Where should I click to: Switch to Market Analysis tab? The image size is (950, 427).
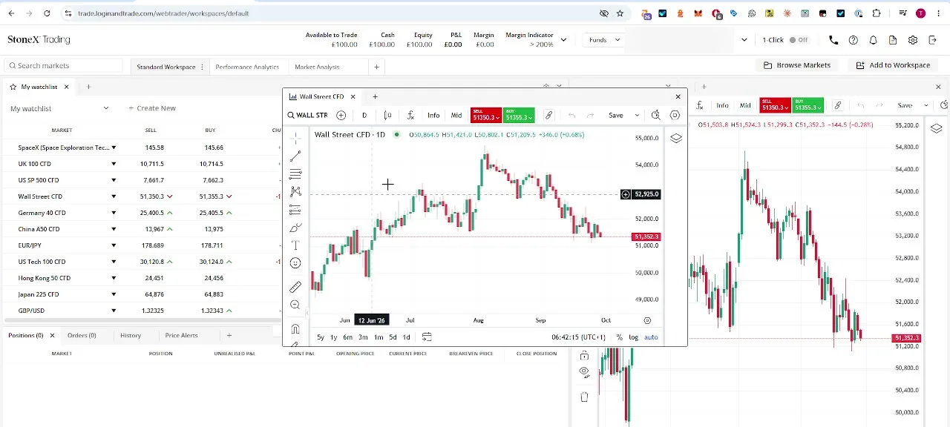point(317,67)
